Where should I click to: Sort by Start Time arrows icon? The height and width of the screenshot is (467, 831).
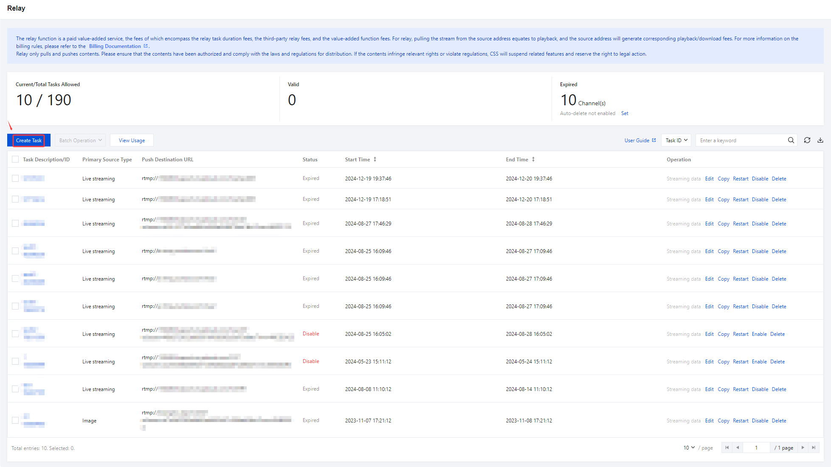click(x=375, y=160)
